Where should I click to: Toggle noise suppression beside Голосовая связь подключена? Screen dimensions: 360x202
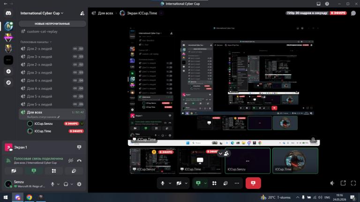coord(71,160)
